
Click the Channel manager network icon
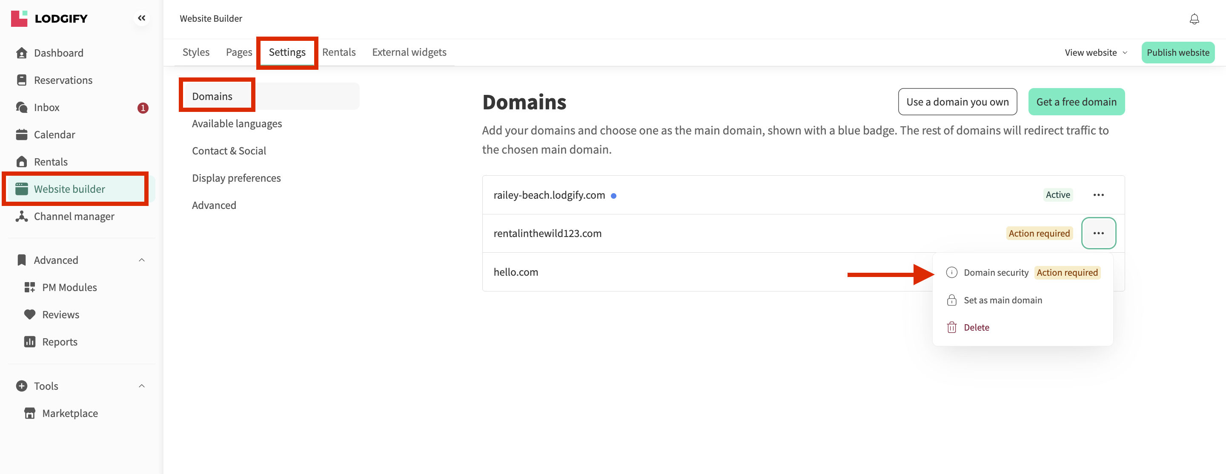point(21,217)
